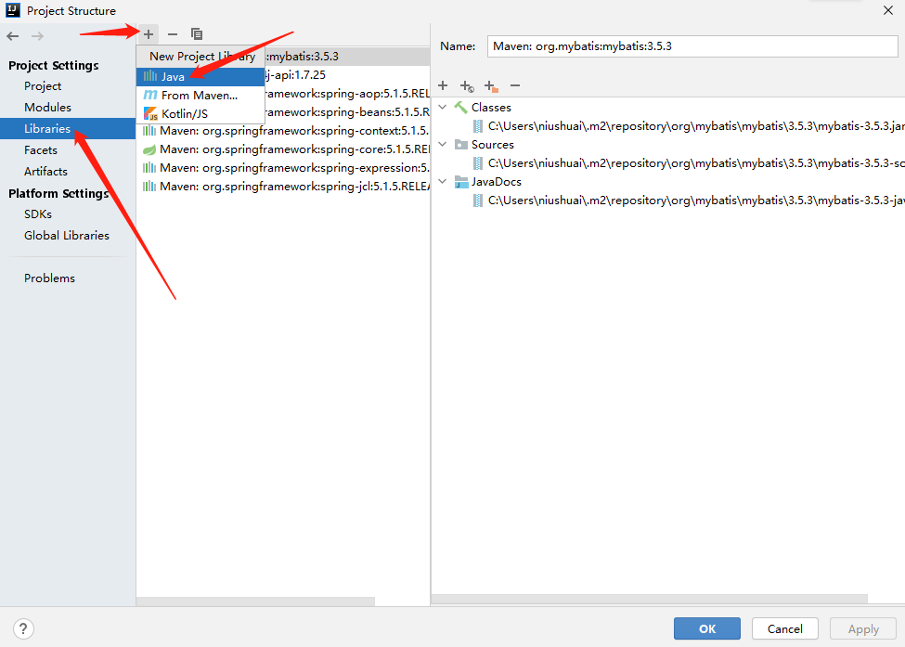Image resolution: width=905 pixels, height=647 pixels.
Task: Open the Artifacts settings page
Action: pos(46,172)
